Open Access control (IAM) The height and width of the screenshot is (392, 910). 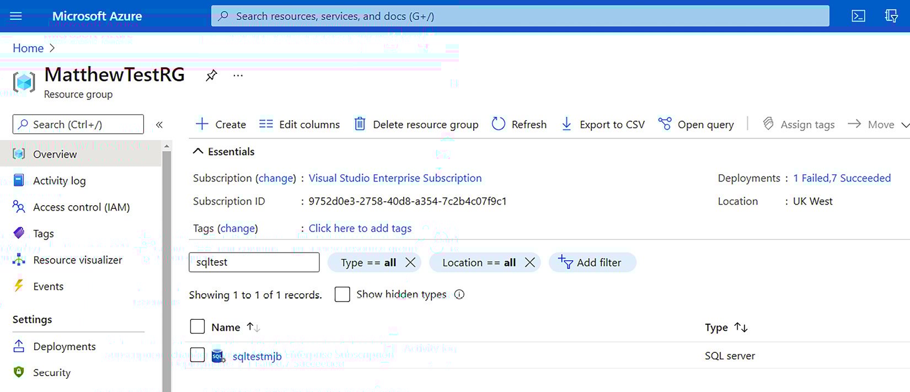(x=81, y=207)
